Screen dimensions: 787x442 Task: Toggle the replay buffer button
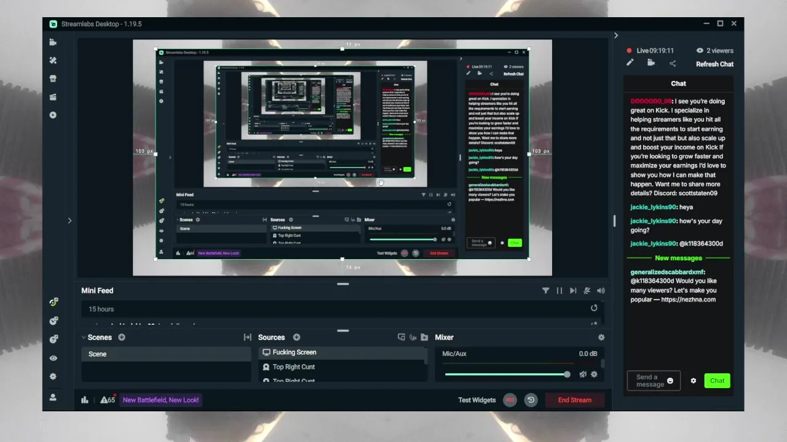(x=531, y=400)
